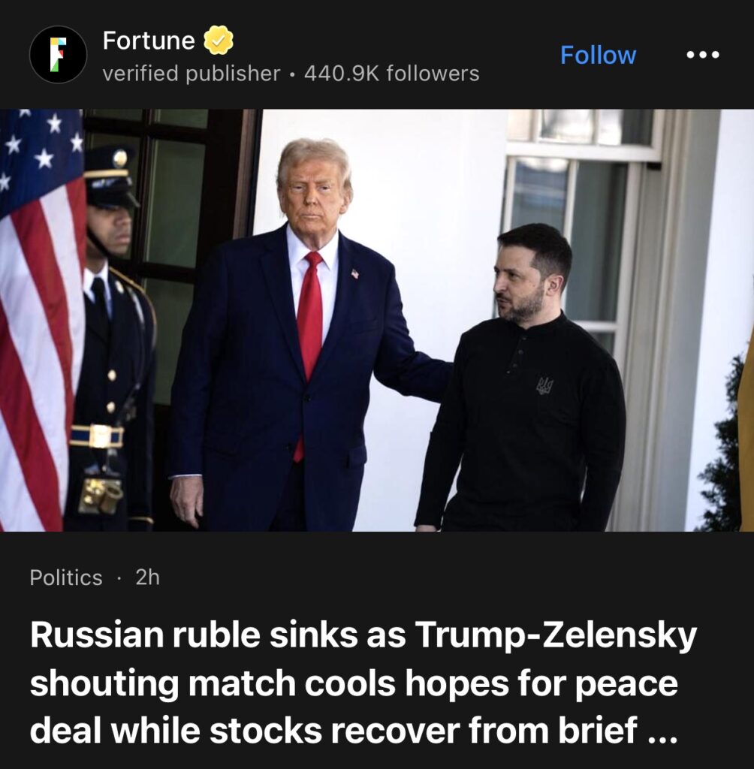Tap the gold verified checkmark badge
This screenshot has width=754, height=769.
click(219, 41)
